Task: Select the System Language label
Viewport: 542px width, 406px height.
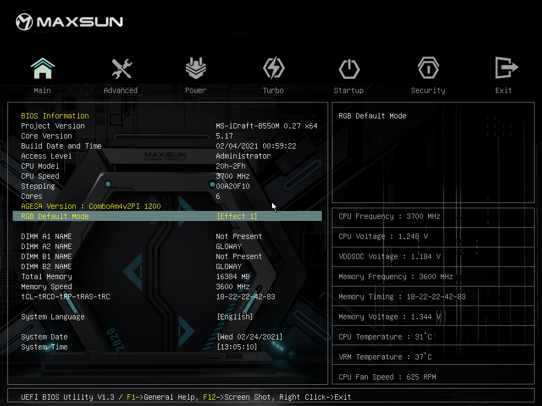Action: 53,317
